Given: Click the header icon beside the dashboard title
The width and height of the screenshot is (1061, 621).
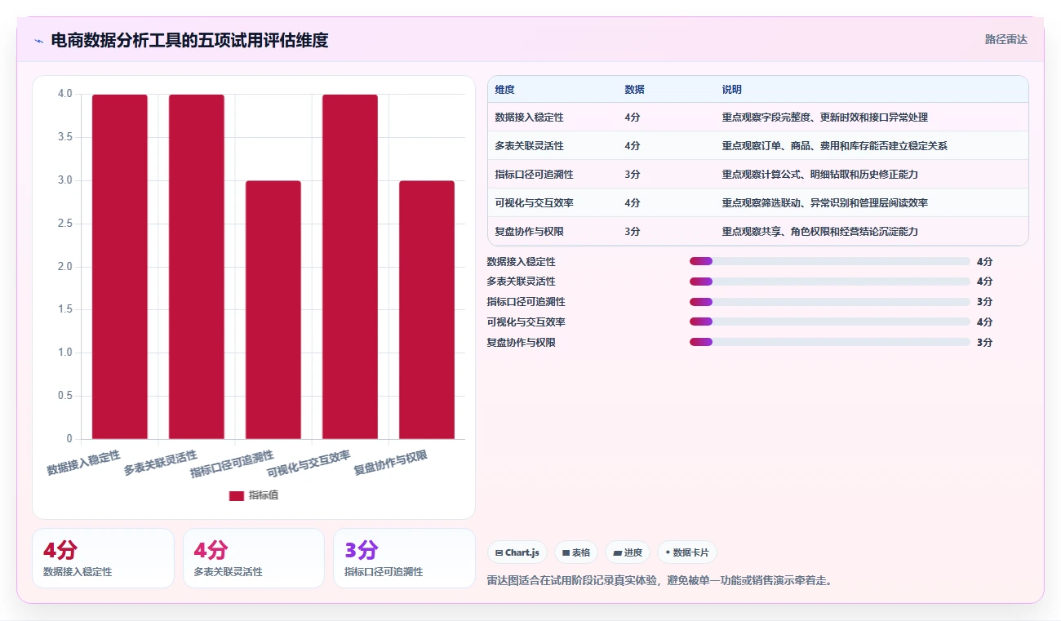Looking at the screenshot, I should coord(38,40).
